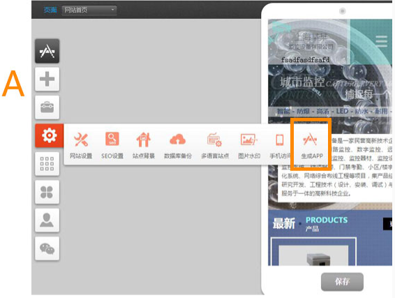This screenshot has width=395, height=298.
Task: Click the 保存 save button
Action: pyautogui.click(x=342, y=282)
